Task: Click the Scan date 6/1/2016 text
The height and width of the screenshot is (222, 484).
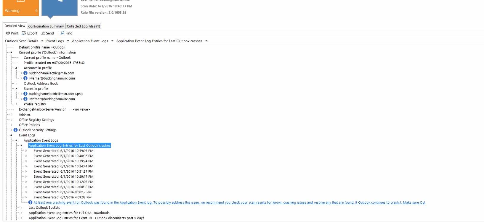Action: [x=106, y=6]
